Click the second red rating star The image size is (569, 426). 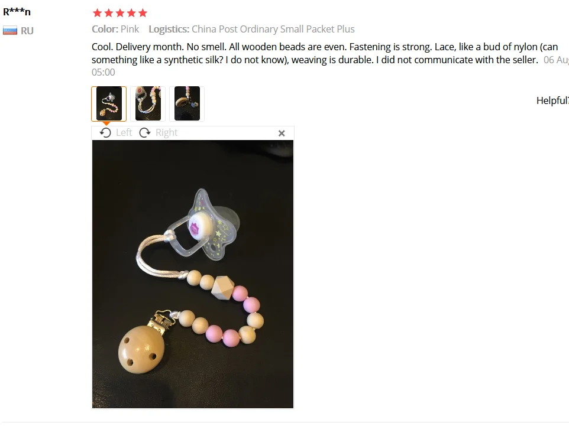pyautogui.click(x=108, y=13)
